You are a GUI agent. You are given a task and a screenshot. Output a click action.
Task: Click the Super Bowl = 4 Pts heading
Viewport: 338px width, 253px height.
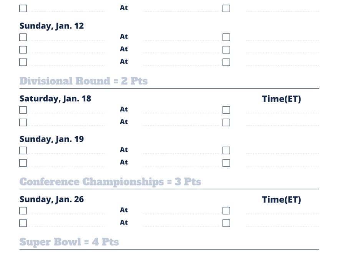[x=69, y=242]
